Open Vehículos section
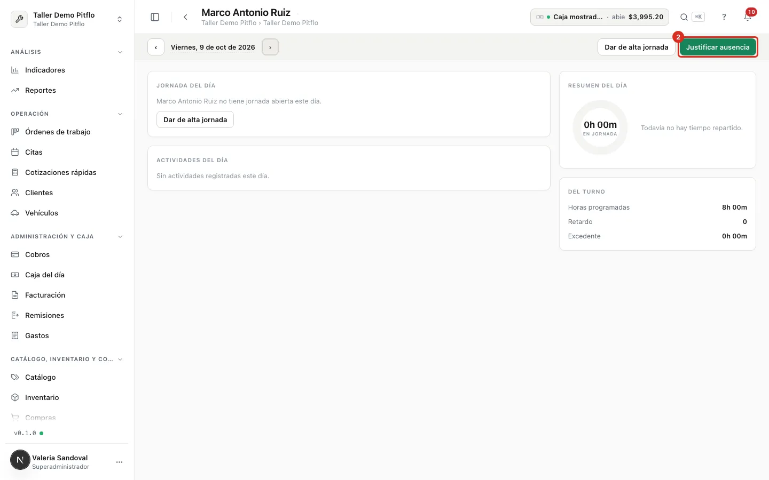Screen dimensions: 769x480 click(67, 213)
